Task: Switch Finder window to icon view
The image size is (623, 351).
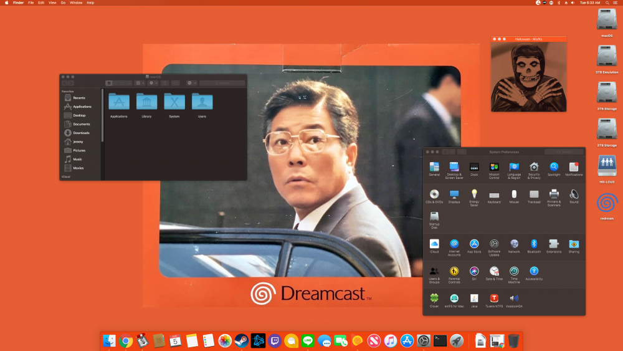Action: click(109, 83)
